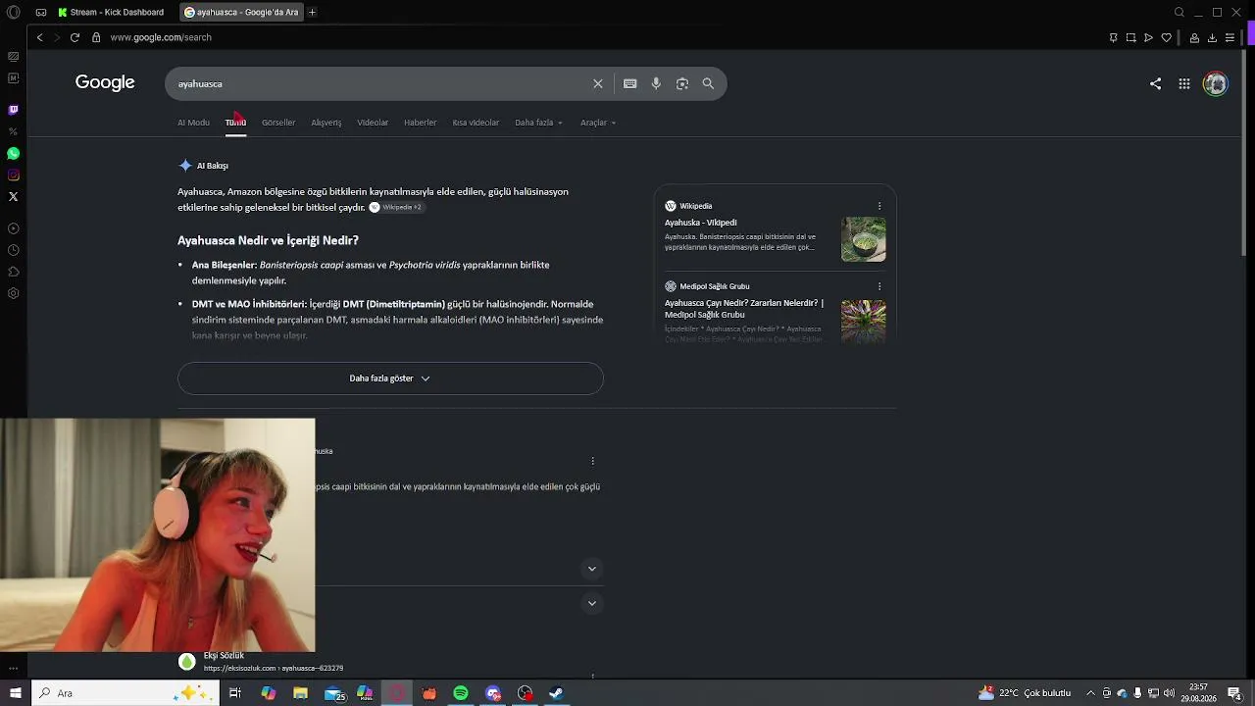This screenshot has height=706, width=1255.
Task: Open Instagram in the Opera sidebar
Action: click(x=13, y=175)
